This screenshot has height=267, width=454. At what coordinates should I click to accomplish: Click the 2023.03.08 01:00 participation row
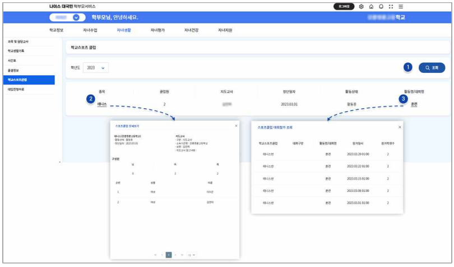(x=327, y=191)
